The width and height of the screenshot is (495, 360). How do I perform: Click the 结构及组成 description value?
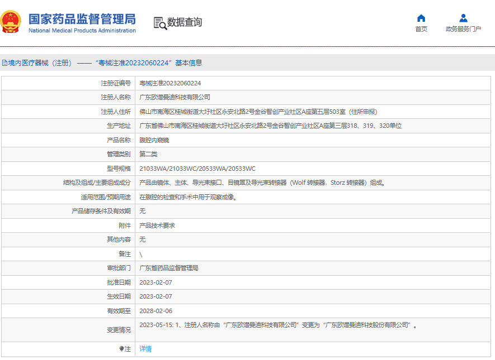pyautogui.click(x=262, y=183)
